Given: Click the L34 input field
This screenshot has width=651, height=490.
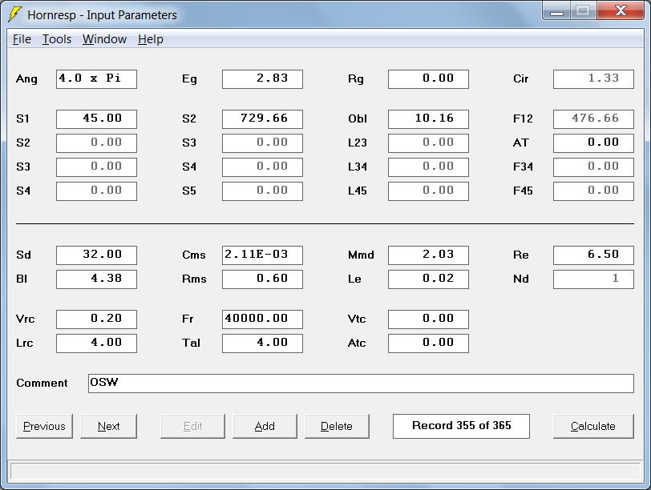Looking at the screenshot, I should [428, 167].
